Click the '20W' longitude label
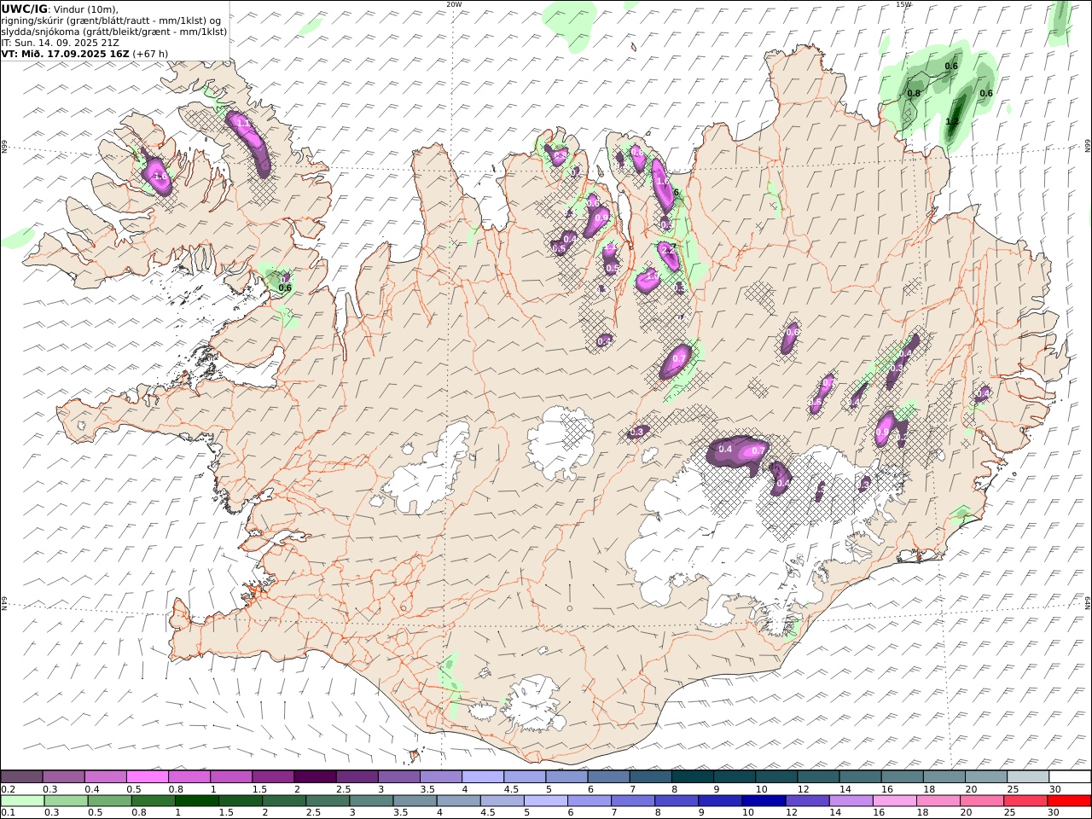Image resolution: width=1092 pixels, height=819 pixels. tap(454, 4)
